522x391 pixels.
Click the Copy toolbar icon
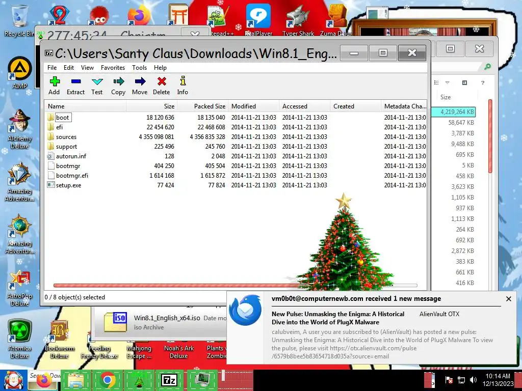(x=118, y=86)
